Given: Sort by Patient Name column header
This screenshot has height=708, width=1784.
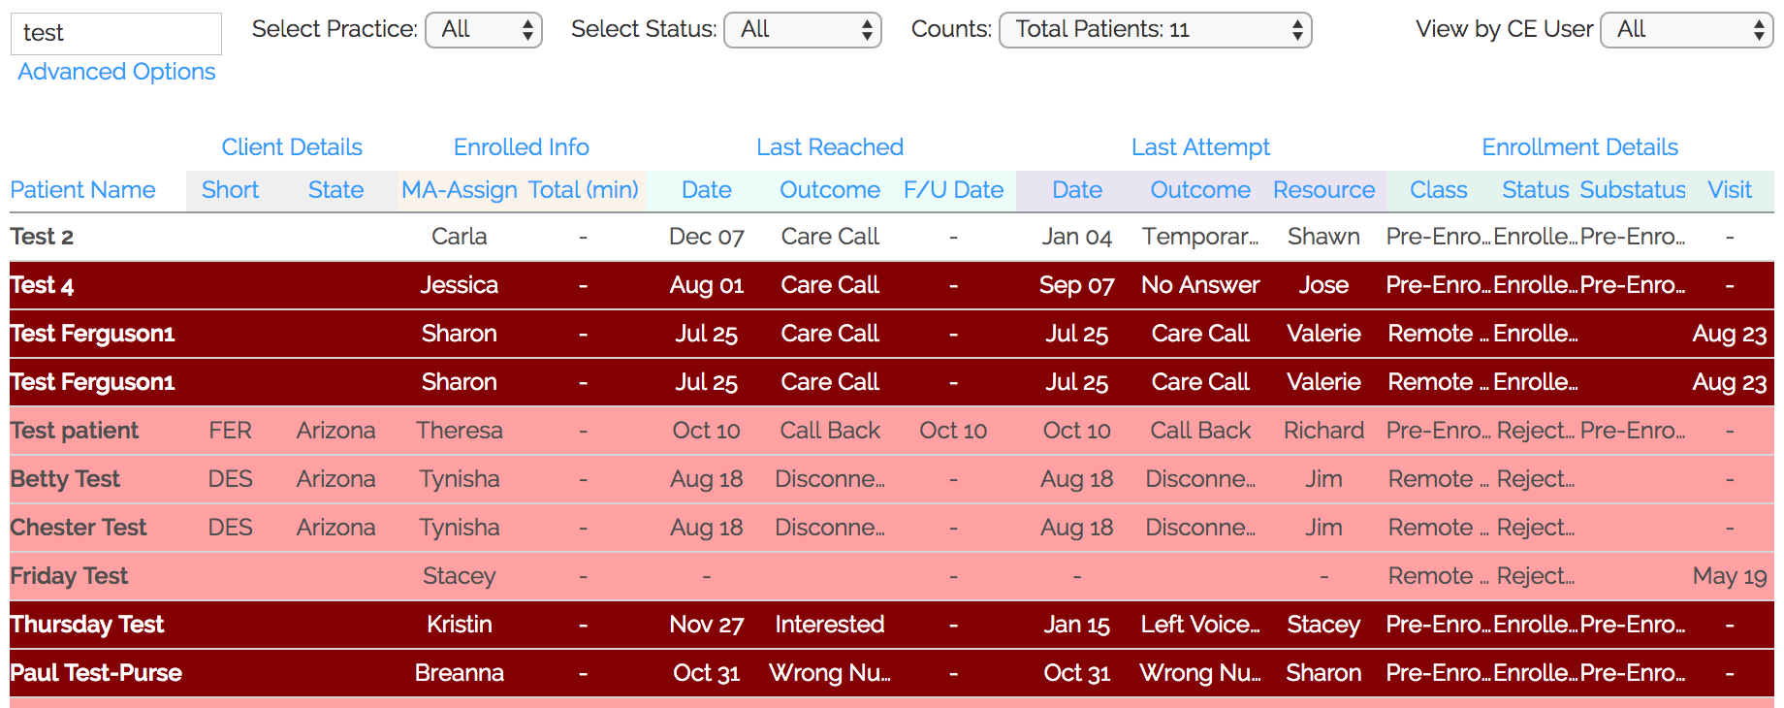Looking at the screenshot, I should pyautogui.click(x=82, y=190).
